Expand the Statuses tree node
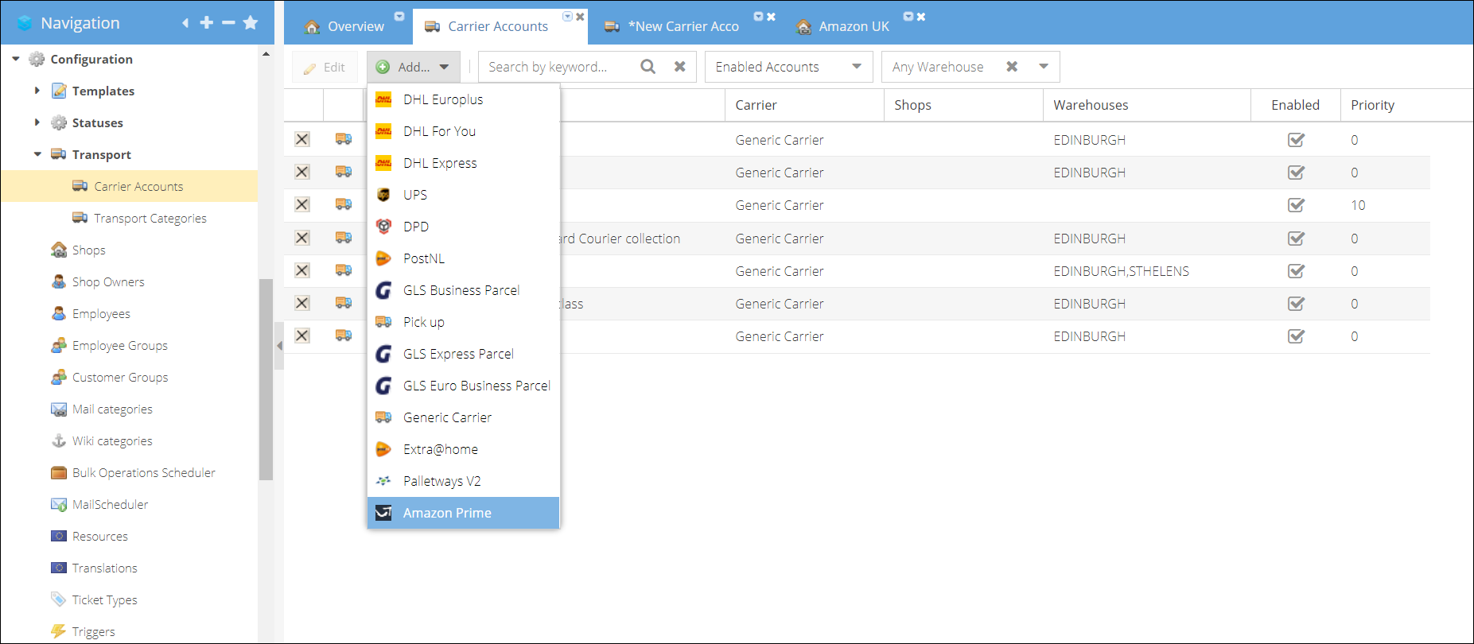The width and height of the screenshot is (1474, 644). click(37, 122)
